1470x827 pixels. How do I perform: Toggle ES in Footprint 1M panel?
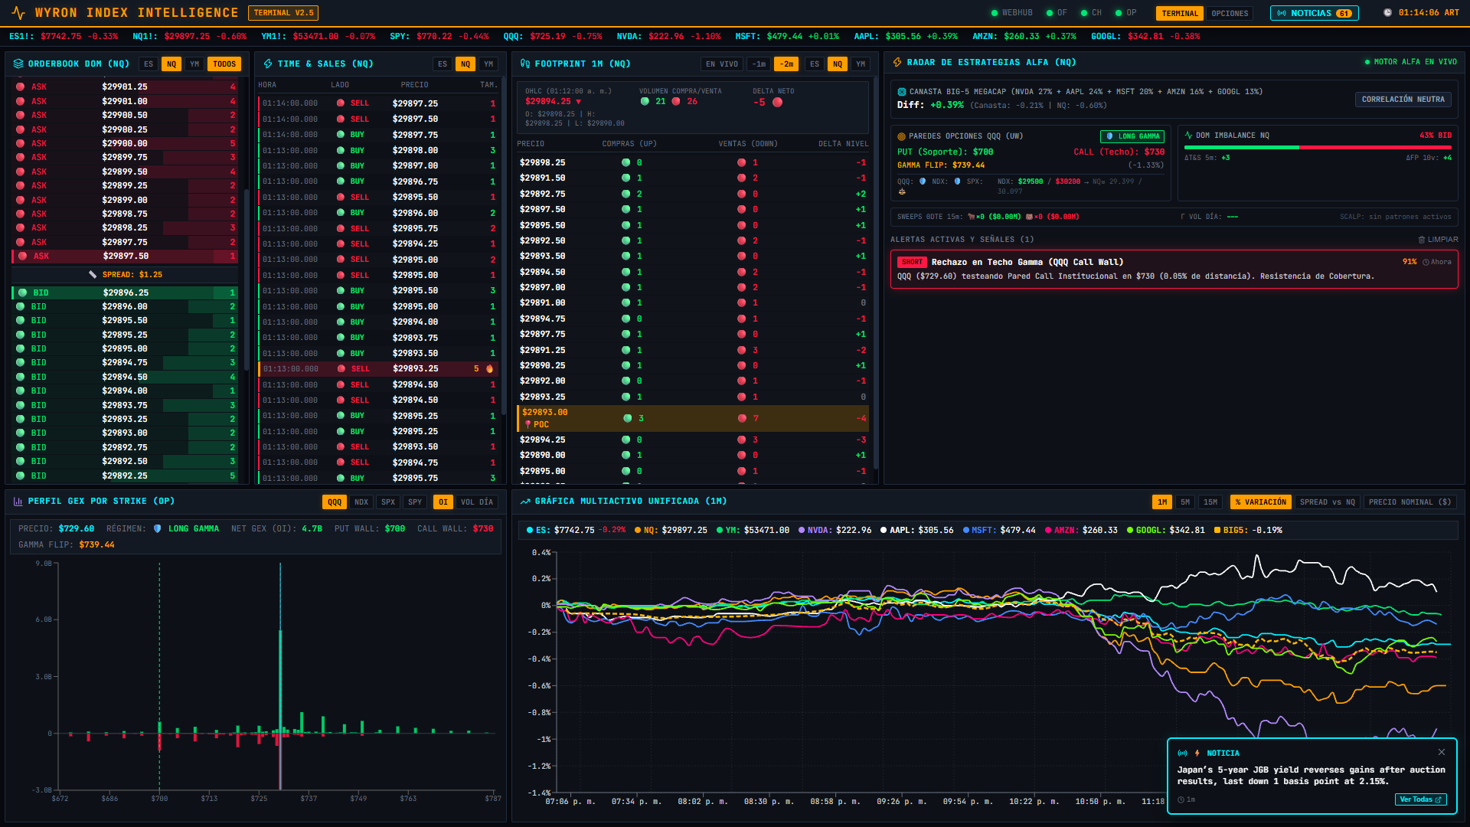click(815, 64)
